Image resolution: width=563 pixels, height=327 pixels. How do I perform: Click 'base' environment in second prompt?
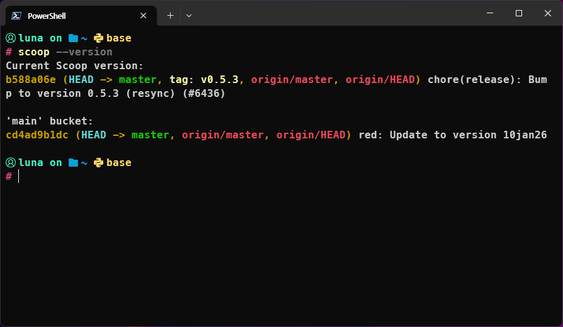pos(119,163)
